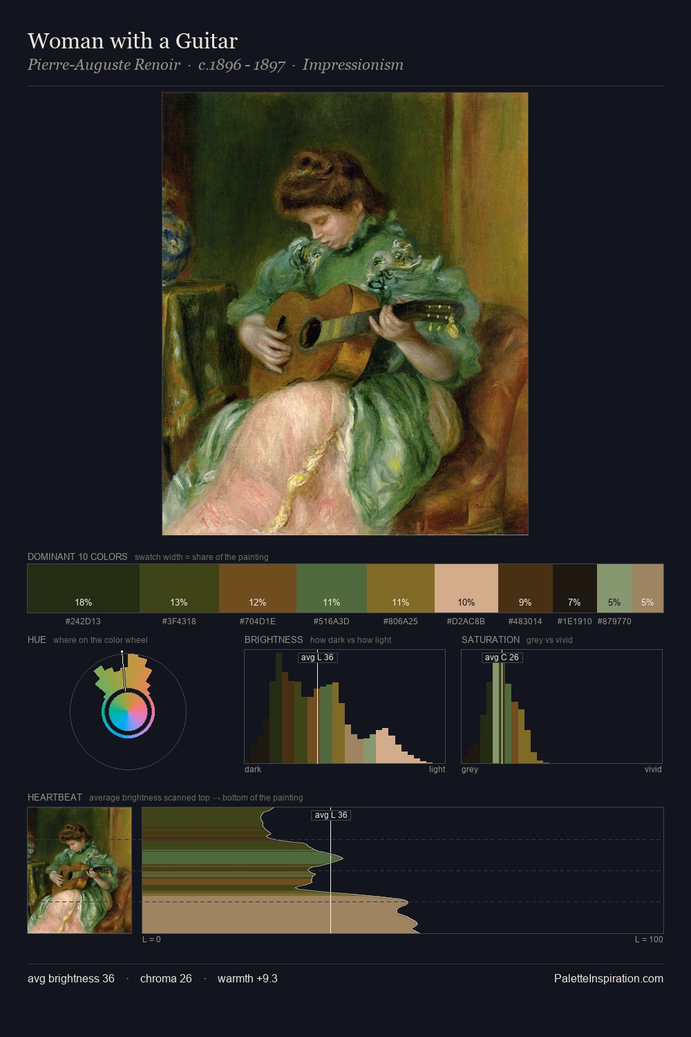This screenshot has height=1037, width=691.
Task: Click the BRIGHTNESS section heading
Action: click(274, 639)
